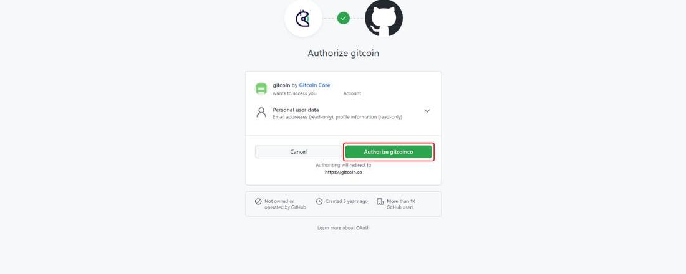This screenshot has width=686, height=274.
Task: Cancel the authorization request
Action: tap(298, 152)
